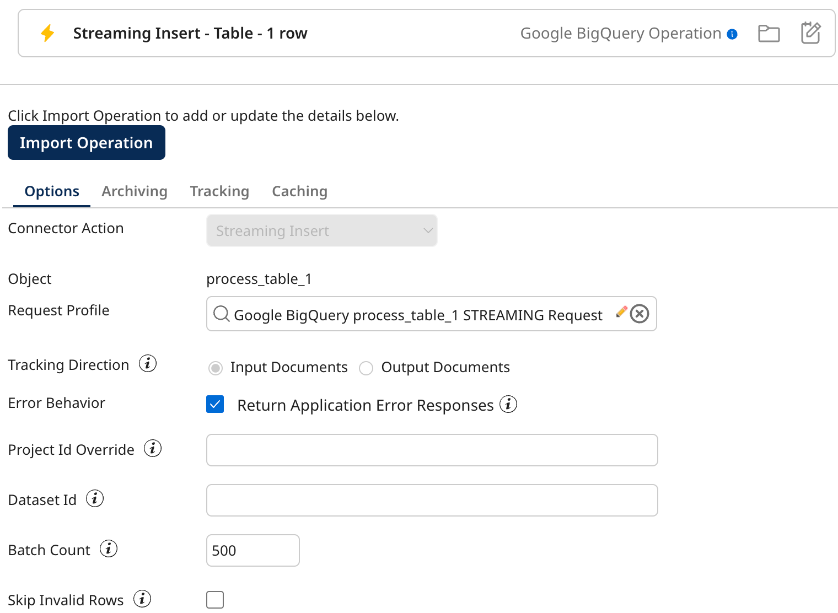Show info for Batch Count

pos(109,549)
